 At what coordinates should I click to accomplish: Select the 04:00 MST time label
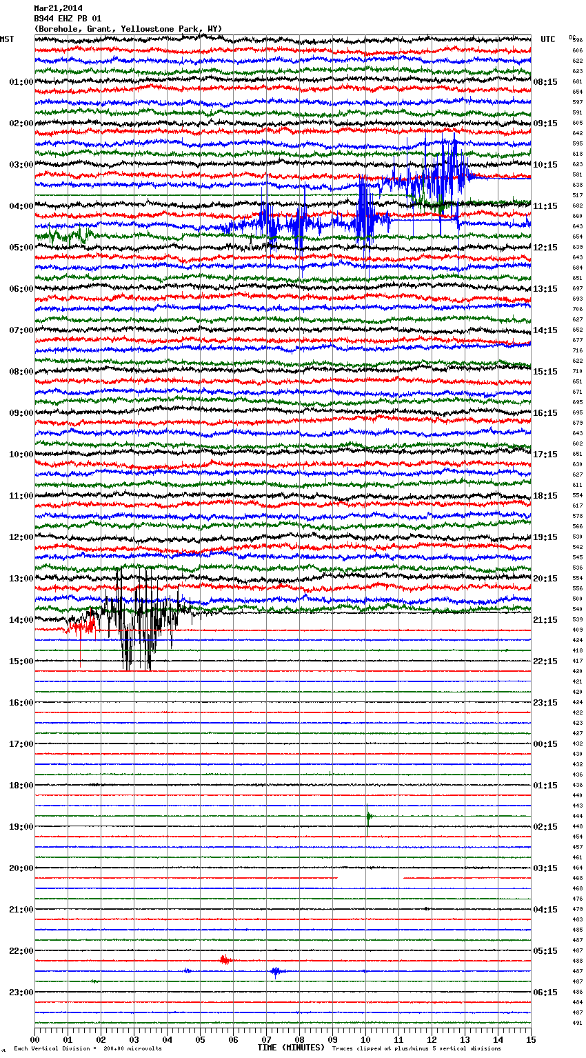(x=21, y=206)
